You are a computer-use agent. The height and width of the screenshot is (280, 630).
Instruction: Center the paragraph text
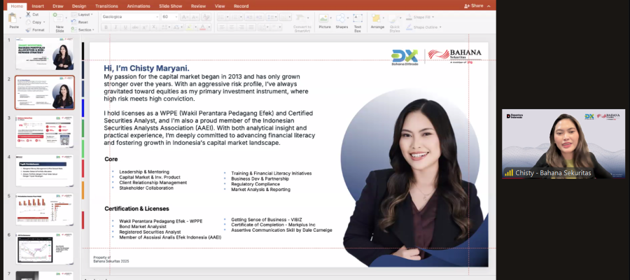pyautogui.click(x=232, y=27)
